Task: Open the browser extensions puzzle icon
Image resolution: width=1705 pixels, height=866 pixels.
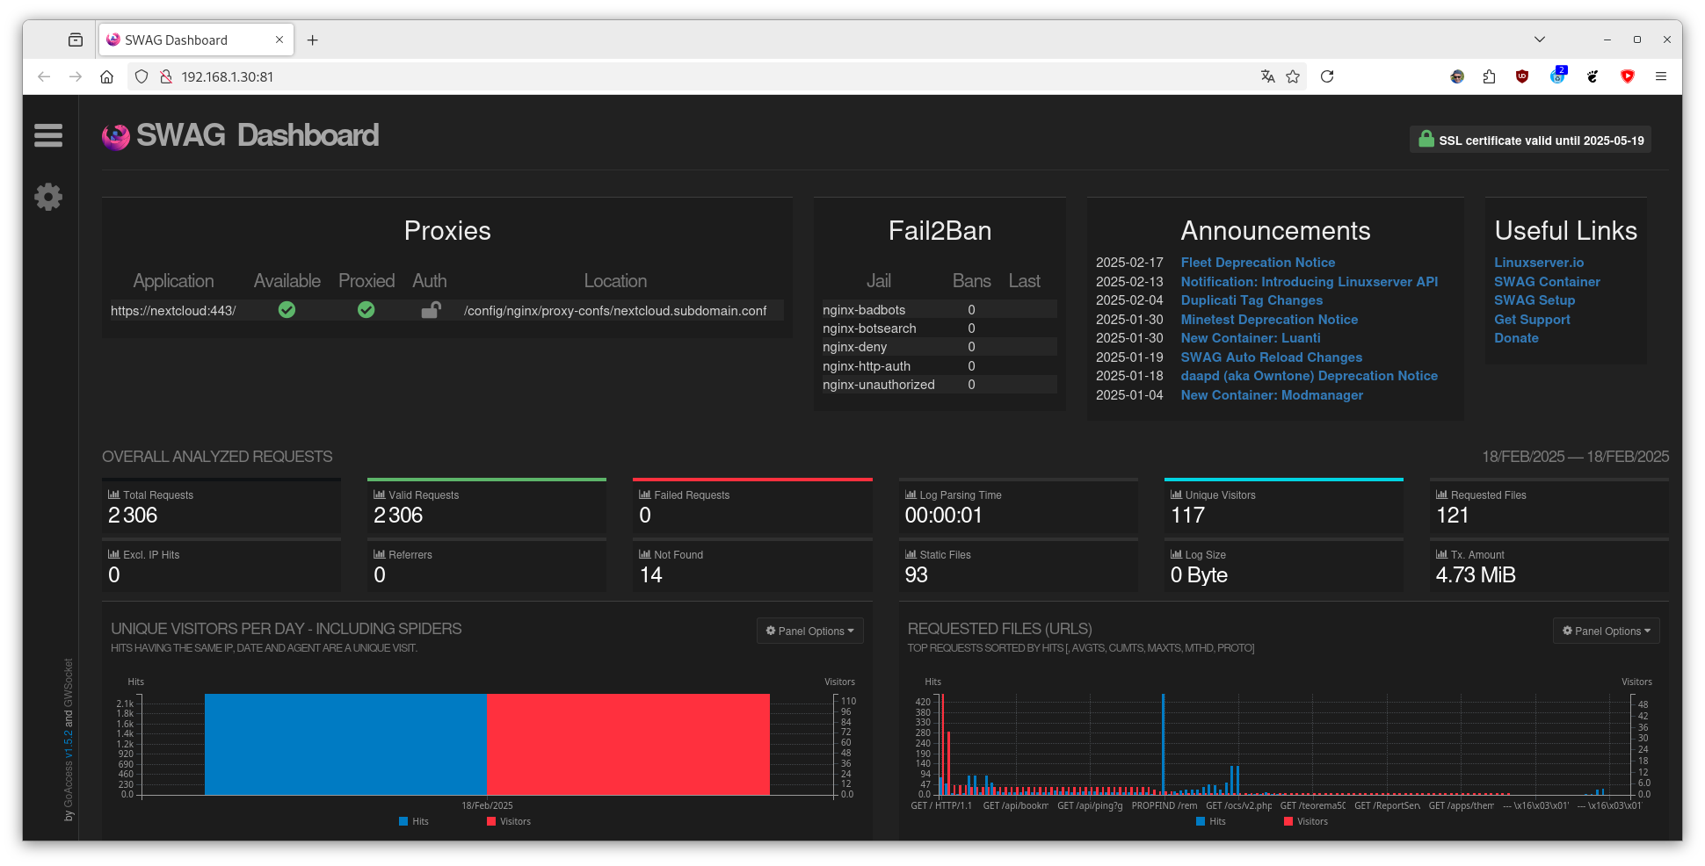Action: click(1489, 76)
